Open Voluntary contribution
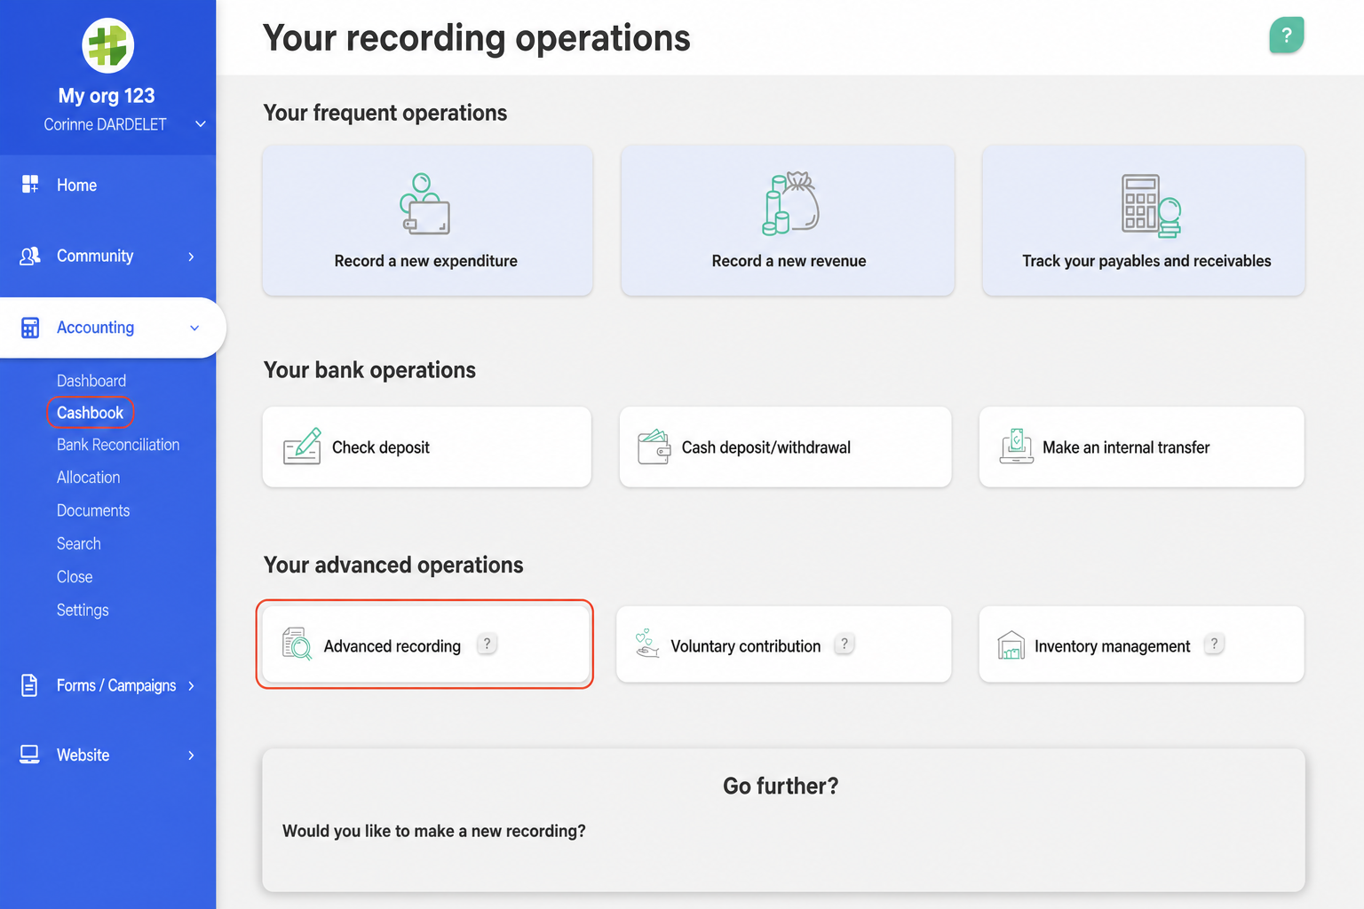 783,644
